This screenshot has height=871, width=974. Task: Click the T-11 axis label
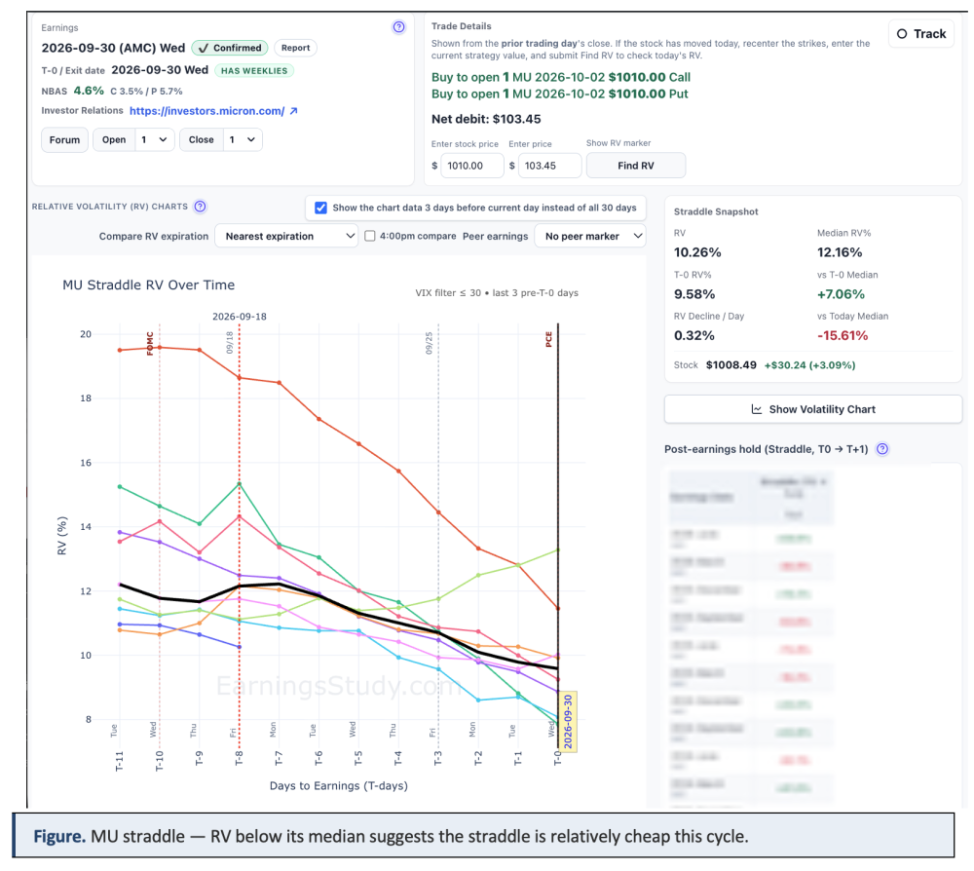[x=119, y=761]
